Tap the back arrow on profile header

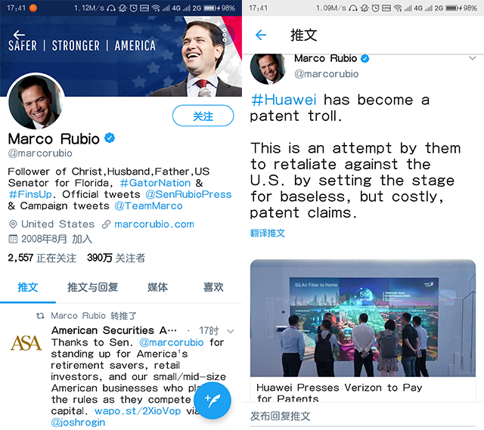point(19,34)
